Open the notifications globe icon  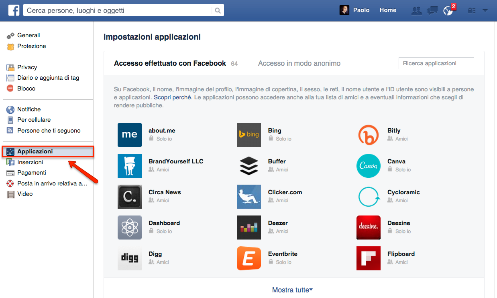[448, 11]
